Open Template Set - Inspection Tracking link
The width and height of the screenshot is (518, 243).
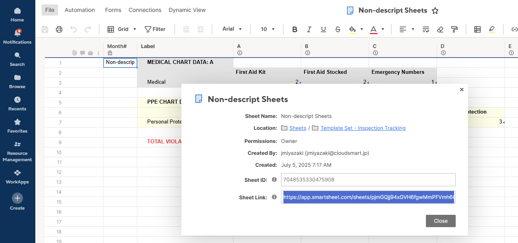click(x=363, y=128)
